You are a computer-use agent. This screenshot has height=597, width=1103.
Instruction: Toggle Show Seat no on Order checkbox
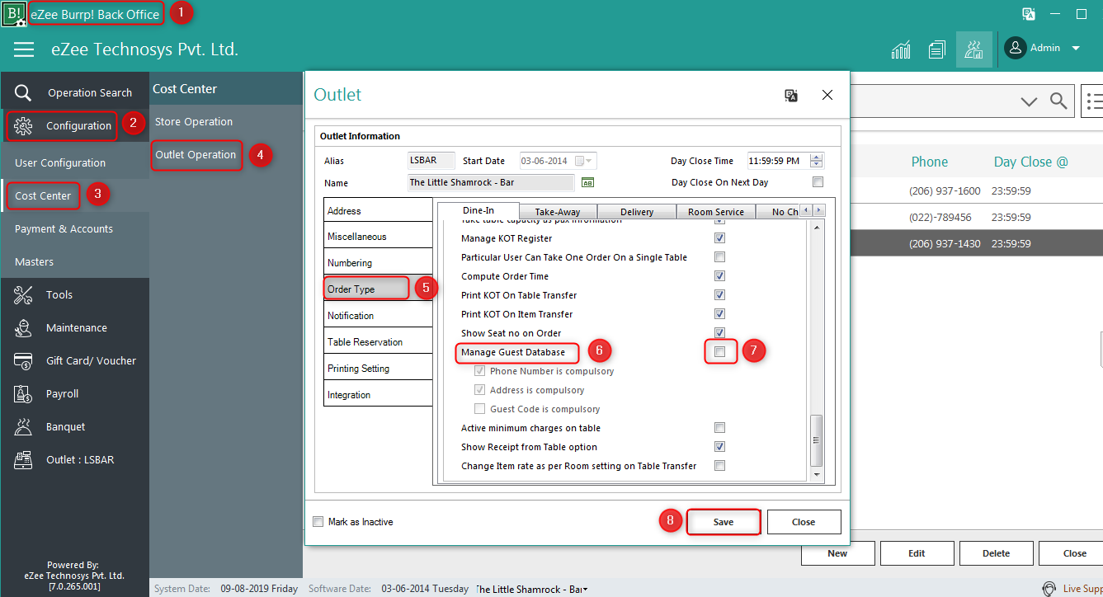coord(719,333)
